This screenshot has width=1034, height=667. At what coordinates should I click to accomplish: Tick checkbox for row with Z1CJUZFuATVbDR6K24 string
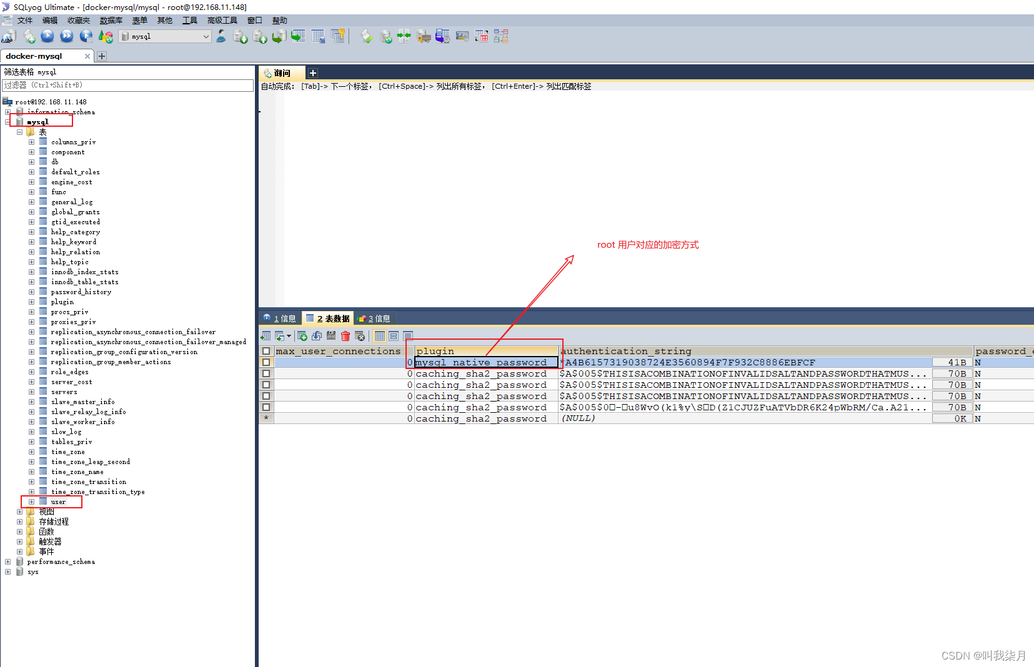click(266, 407)
